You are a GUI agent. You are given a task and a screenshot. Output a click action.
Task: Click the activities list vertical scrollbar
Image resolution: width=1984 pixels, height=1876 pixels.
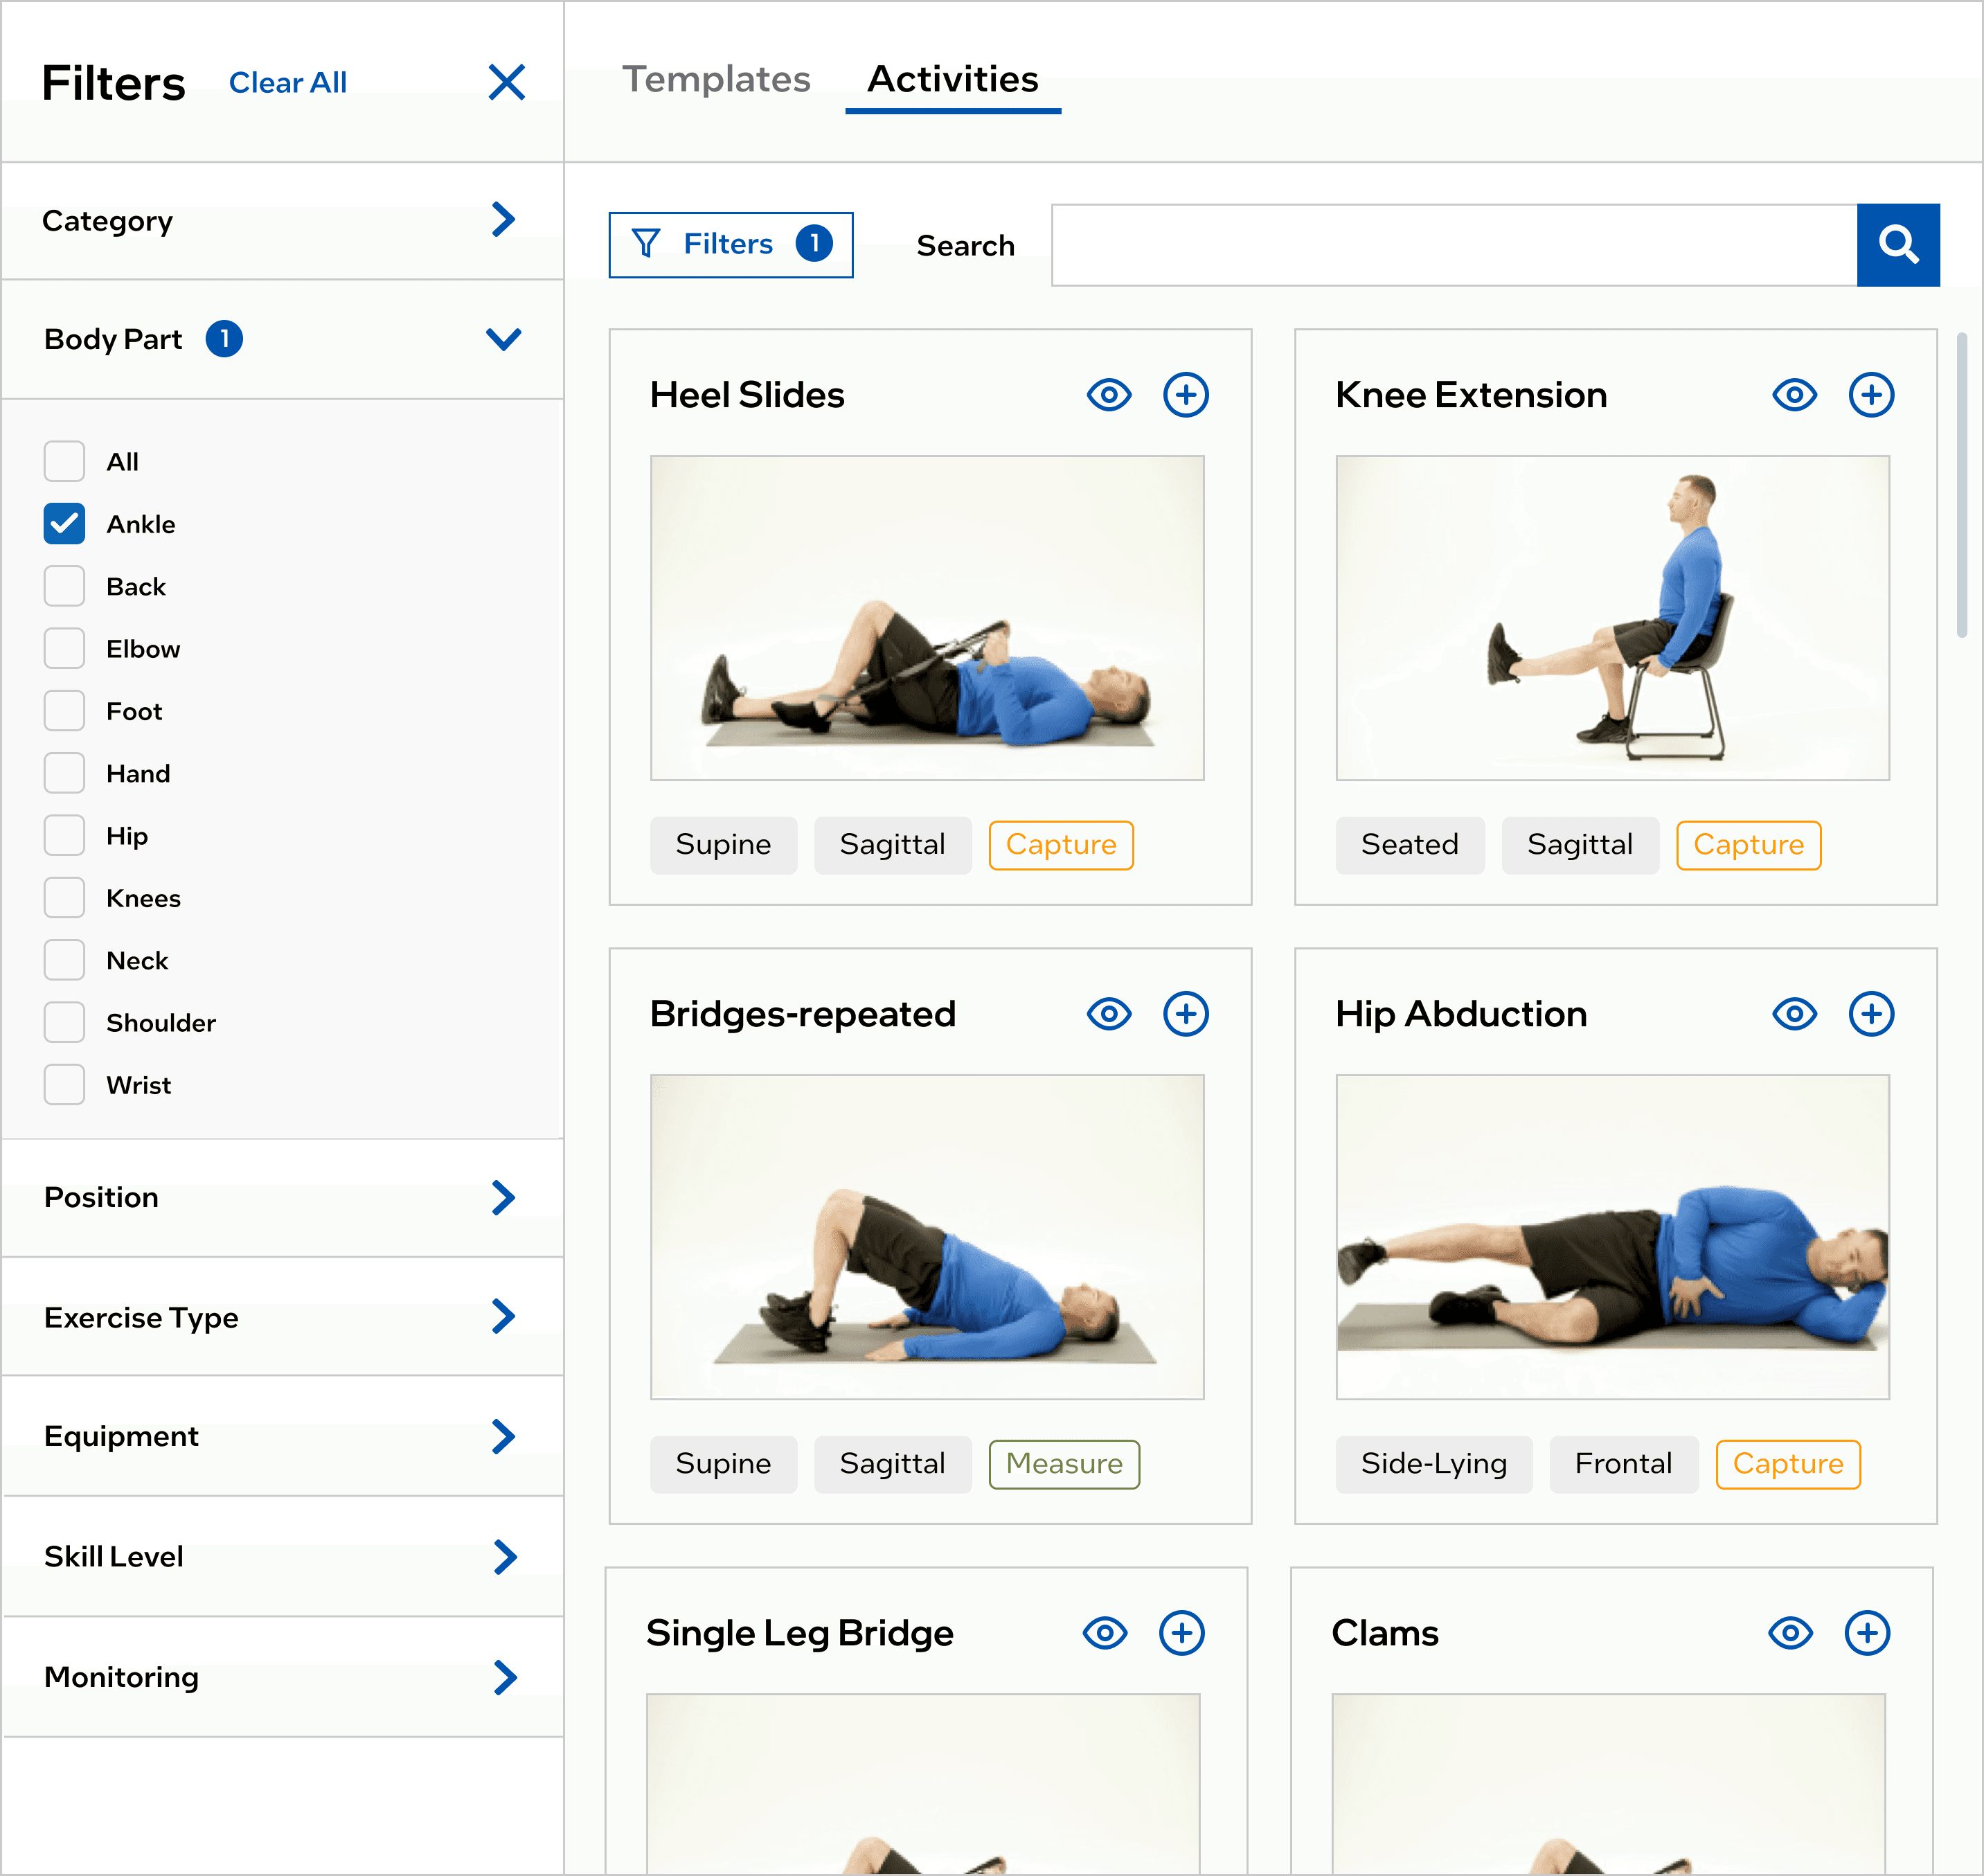point(1961,485)
